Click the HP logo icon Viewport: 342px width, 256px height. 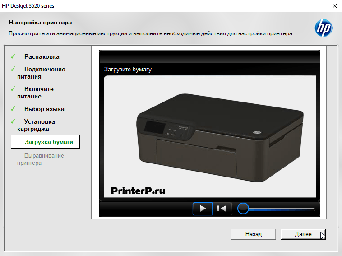324,28
